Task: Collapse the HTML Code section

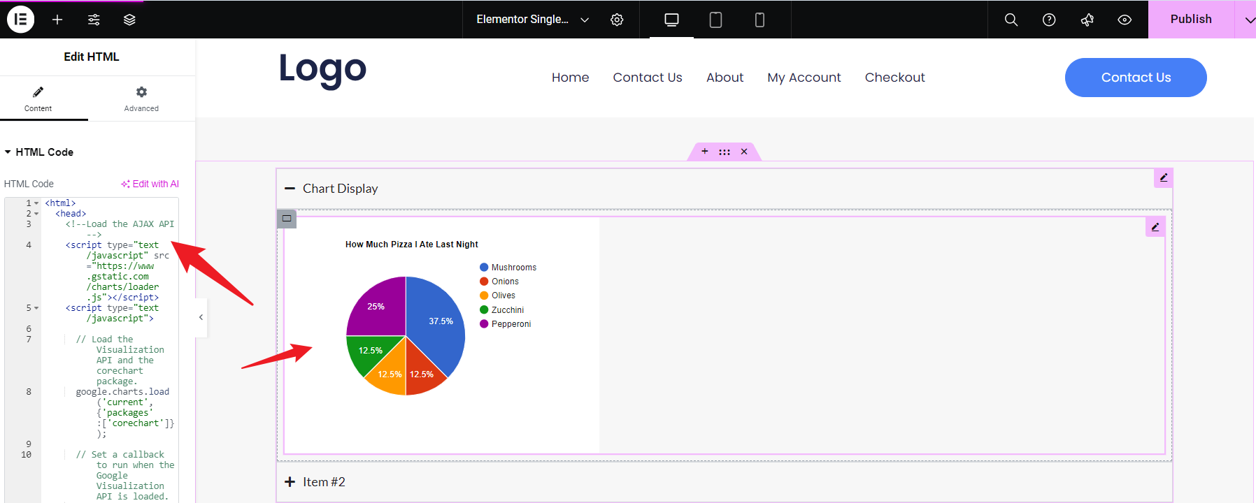Action: pyautogui.click(x=39, y=152)
